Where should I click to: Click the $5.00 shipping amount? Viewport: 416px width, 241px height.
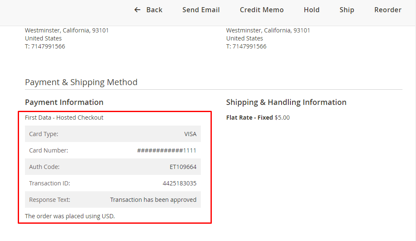(x=282, y=118)
